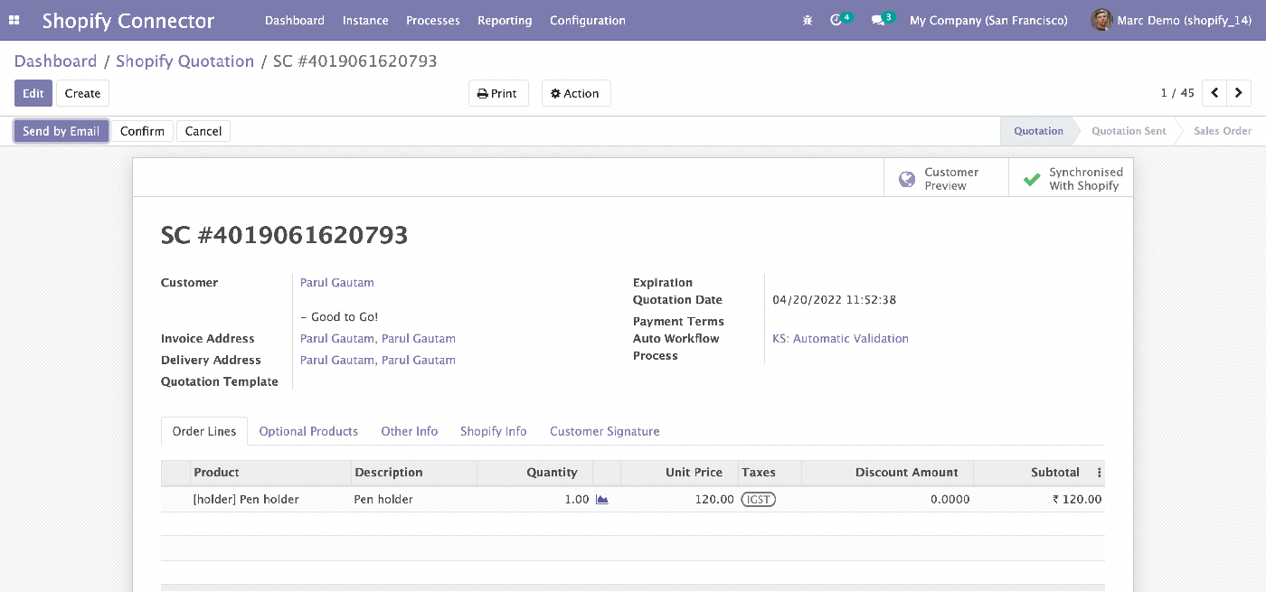Open the forecast chart icon in order line
This screenshot has height=592, width=1266.
602,499
